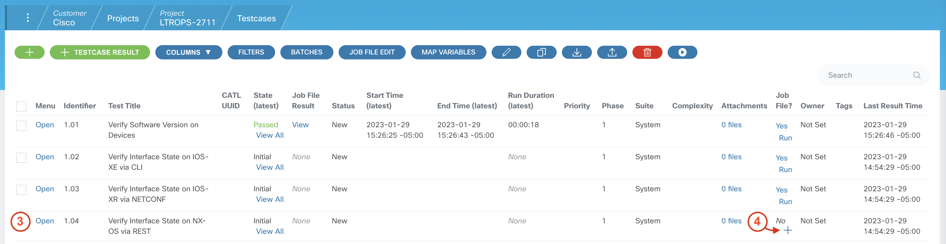This screenshot has width=946, height=244.
Task: Click the upload icon button
Action: [x=612, y=52]
